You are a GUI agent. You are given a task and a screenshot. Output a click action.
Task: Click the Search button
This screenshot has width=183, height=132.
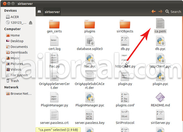tap(173, 12)
